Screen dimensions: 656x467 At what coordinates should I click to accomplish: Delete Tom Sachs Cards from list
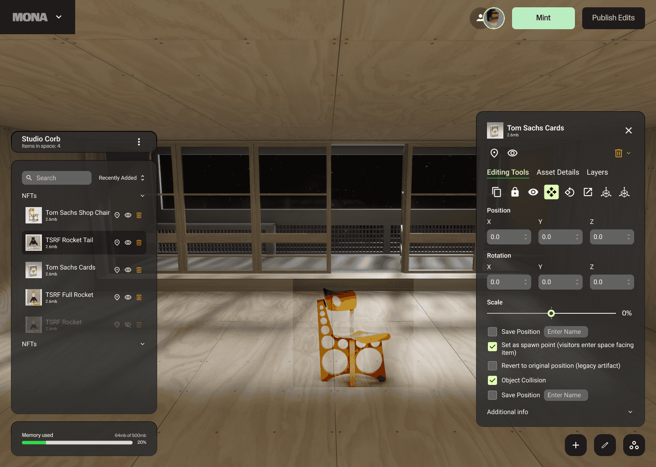pyautogui.click(x=139, y=270)
